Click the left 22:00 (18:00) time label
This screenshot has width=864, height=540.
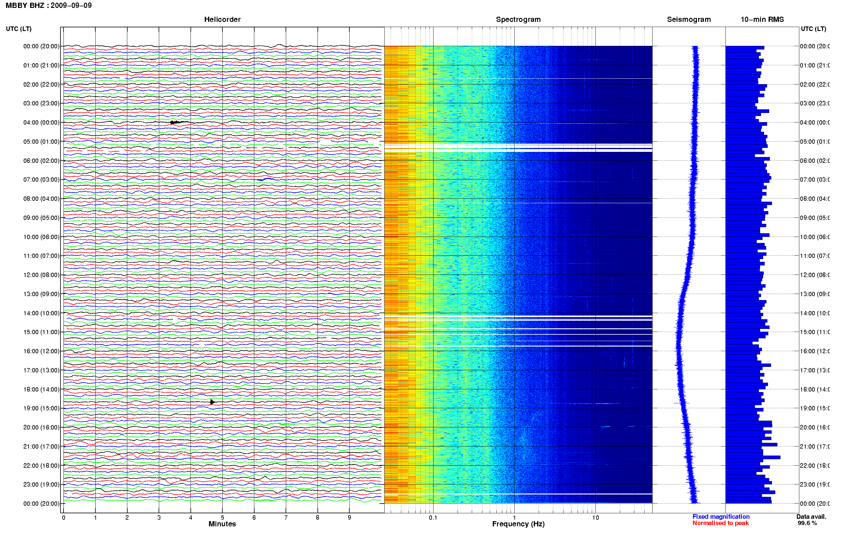[41, 466]
